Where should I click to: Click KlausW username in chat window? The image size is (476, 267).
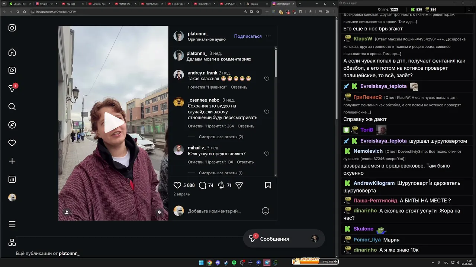pos(363,39)
